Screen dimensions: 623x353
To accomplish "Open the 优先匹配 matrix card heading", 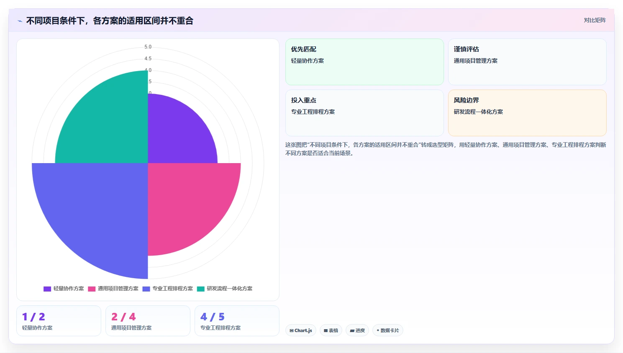I will (304, 49).
